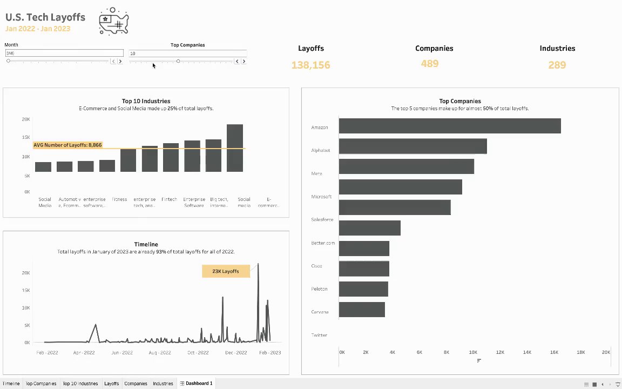622x389 pixels.
Task: Click the Apr - 2022 timeline axis label
Action: coord(84,352)
